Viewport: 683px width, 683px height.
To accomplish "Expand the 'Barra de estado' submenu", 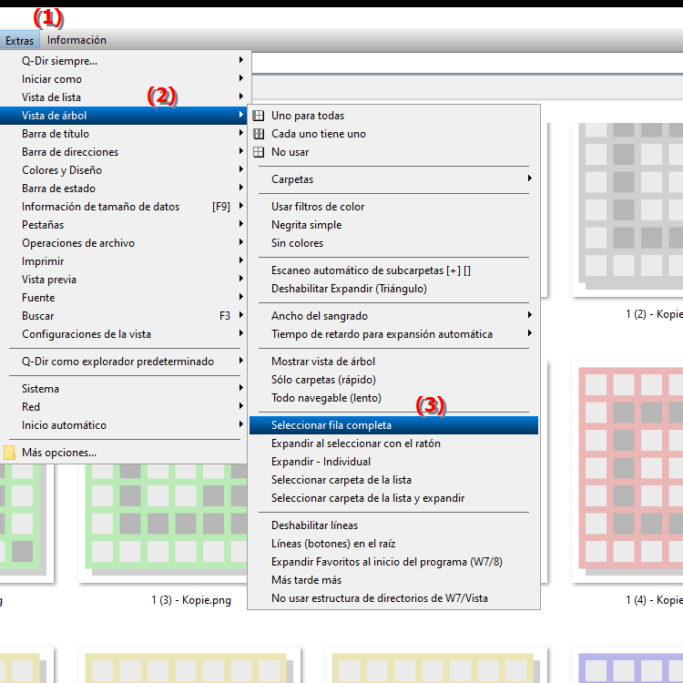I will coord(123,189).
